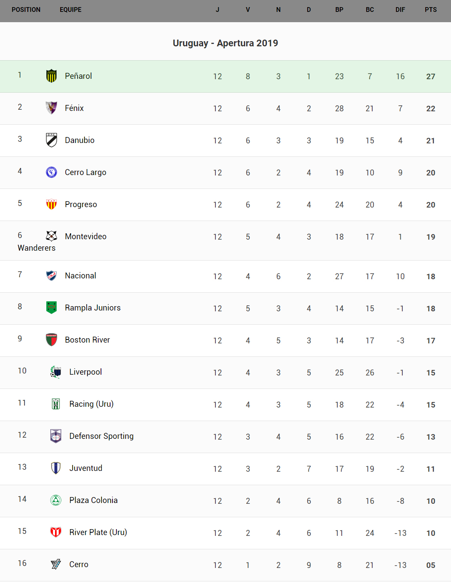This screenshot has width=451, height=583.
Task: Select the Cerro team name in last row
Action: coord(79,564)
